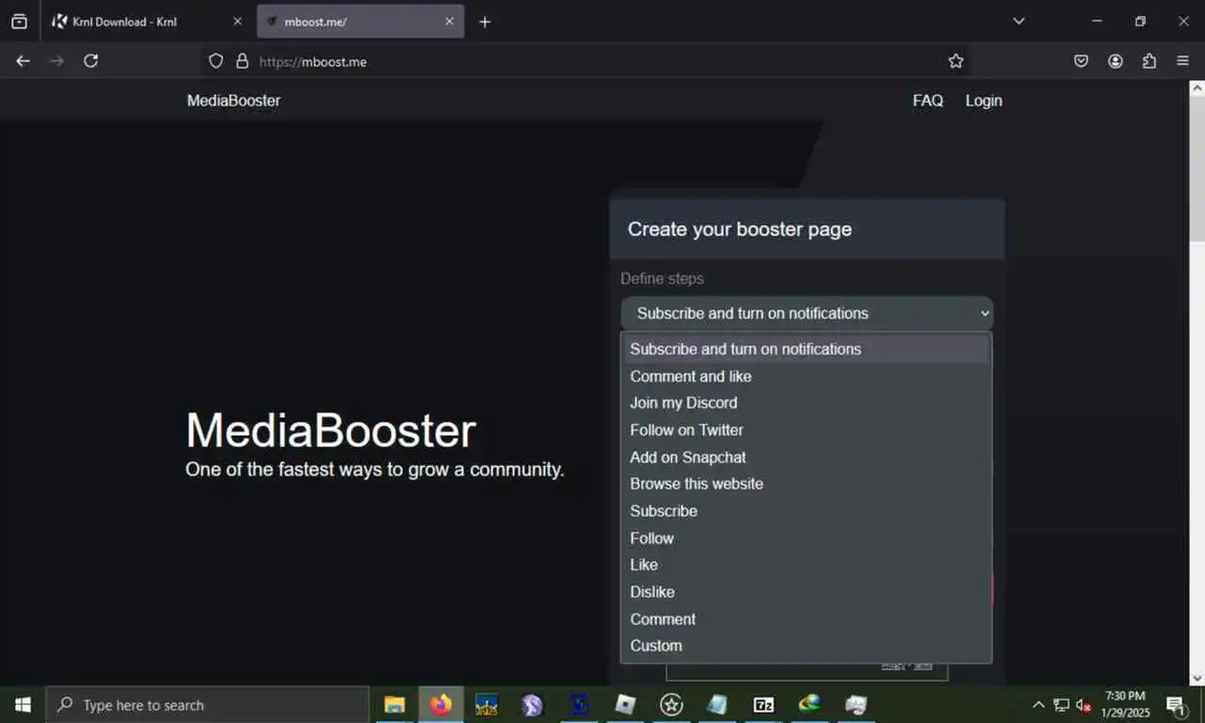Close the mboost.me tab
Screen dimensions: 1205x723
449,21
